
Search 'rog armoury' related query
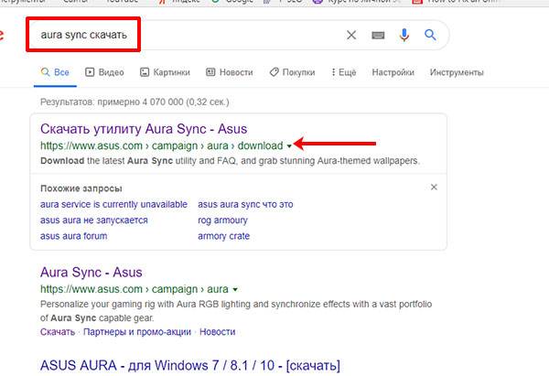pos(222,220)
